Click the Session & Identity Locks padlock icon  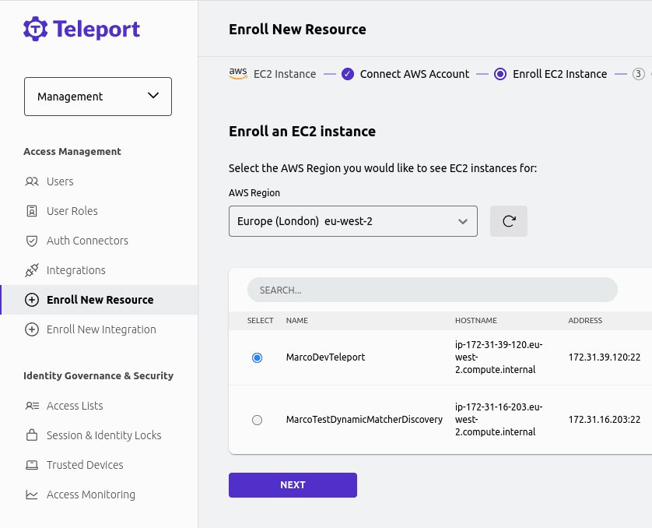(32, 435)
